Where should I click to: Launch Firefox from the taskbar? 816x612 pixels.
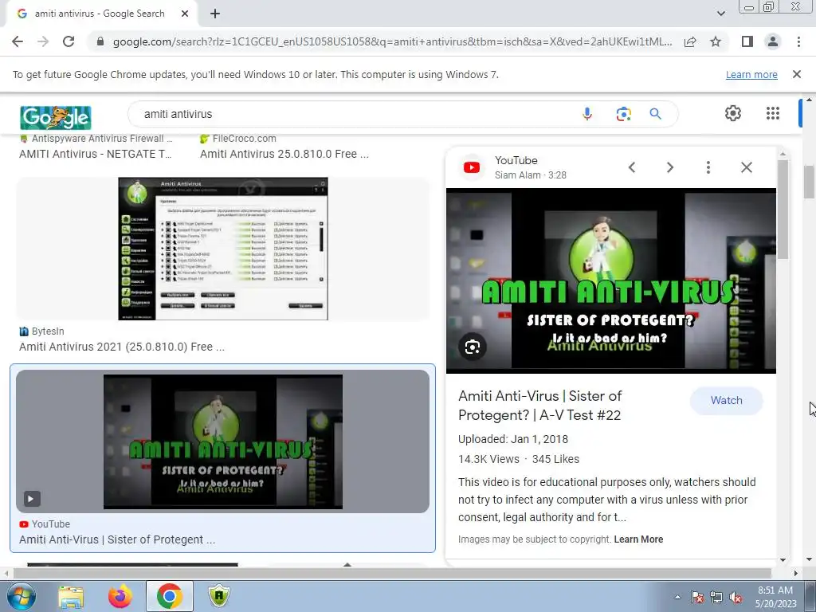[120, 596]
